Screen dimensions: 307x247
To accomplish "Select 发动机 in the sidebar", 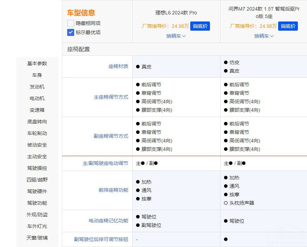I will point(37,87).
